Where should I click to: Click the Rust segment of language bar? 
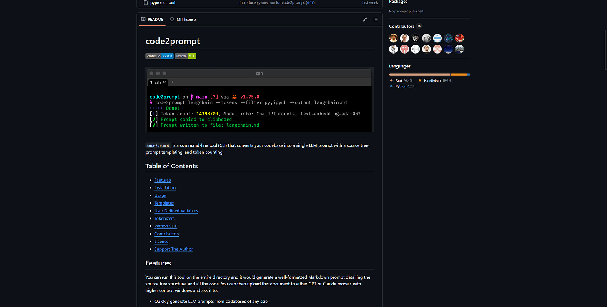tap(420, 75)
